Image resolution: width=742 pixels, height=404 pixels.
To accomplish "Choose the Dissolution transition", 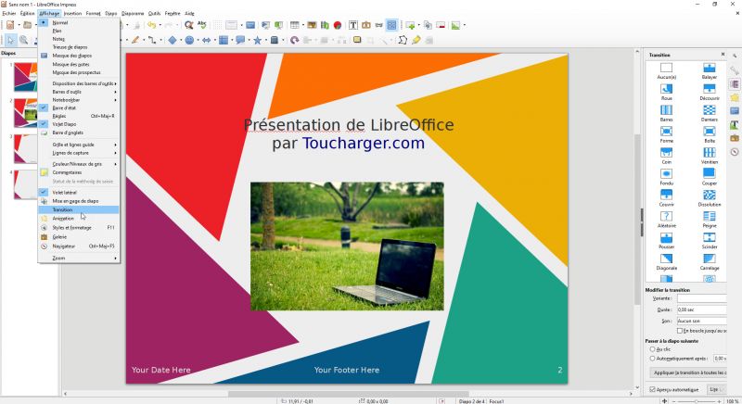I will click(x=709, y=197).
